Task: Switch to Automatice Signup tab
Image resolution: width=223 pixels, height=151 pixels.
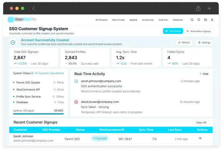Action: coord(198,31)
